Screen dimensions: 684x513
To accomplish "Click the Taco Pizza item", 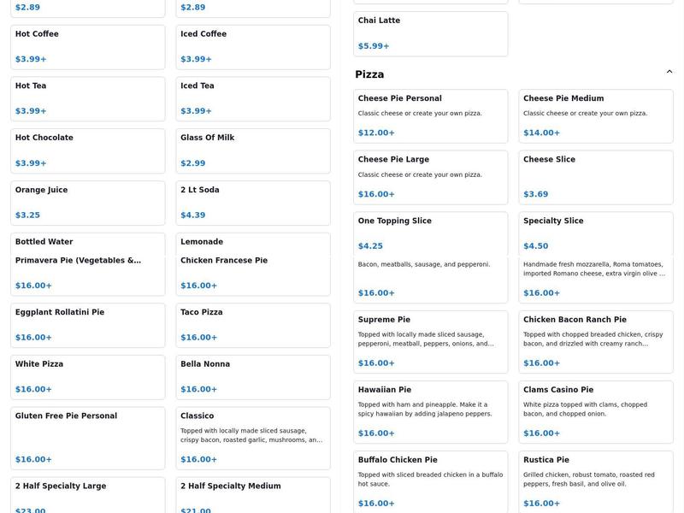I will (252, 325).
